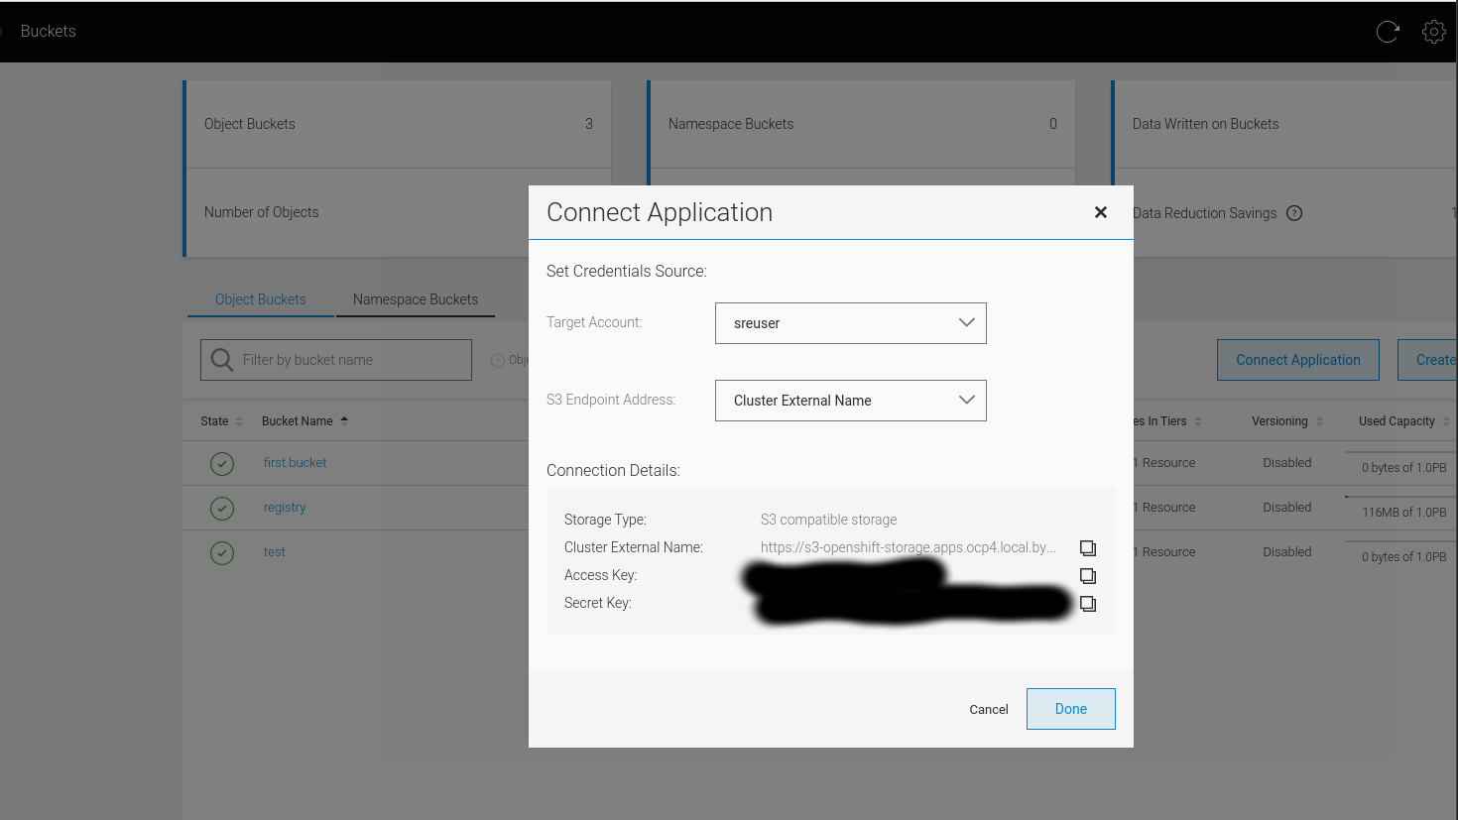This screenshot has width=1458, height=820.
Task: Close the Connect Application dialog
Action: 1100,212
